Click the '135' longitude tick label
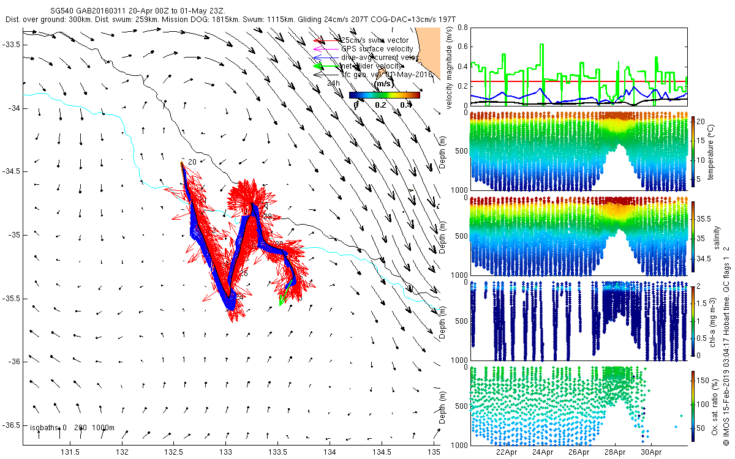This screenshot has width=735, height=459. tap(434, 452)
